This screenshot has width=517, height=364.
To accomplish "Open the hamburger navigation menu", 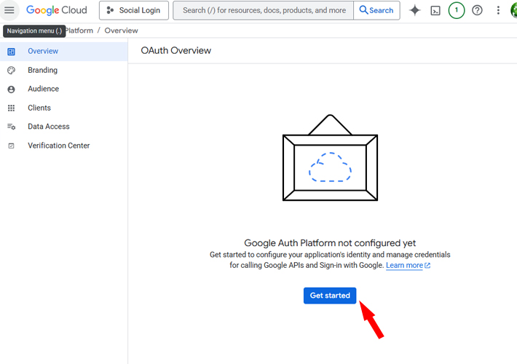I will [9, 10].
